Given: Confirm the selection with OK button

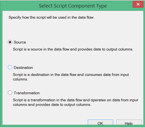Looking at the screenshot, I should 100,122.
